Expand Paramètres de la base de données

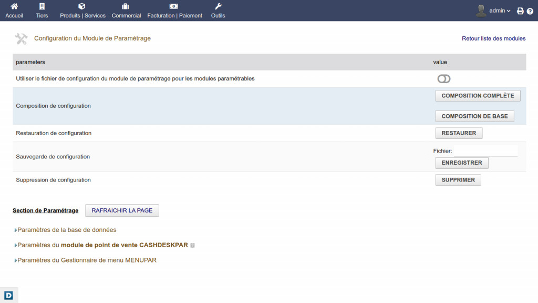(x=65, y=230)
